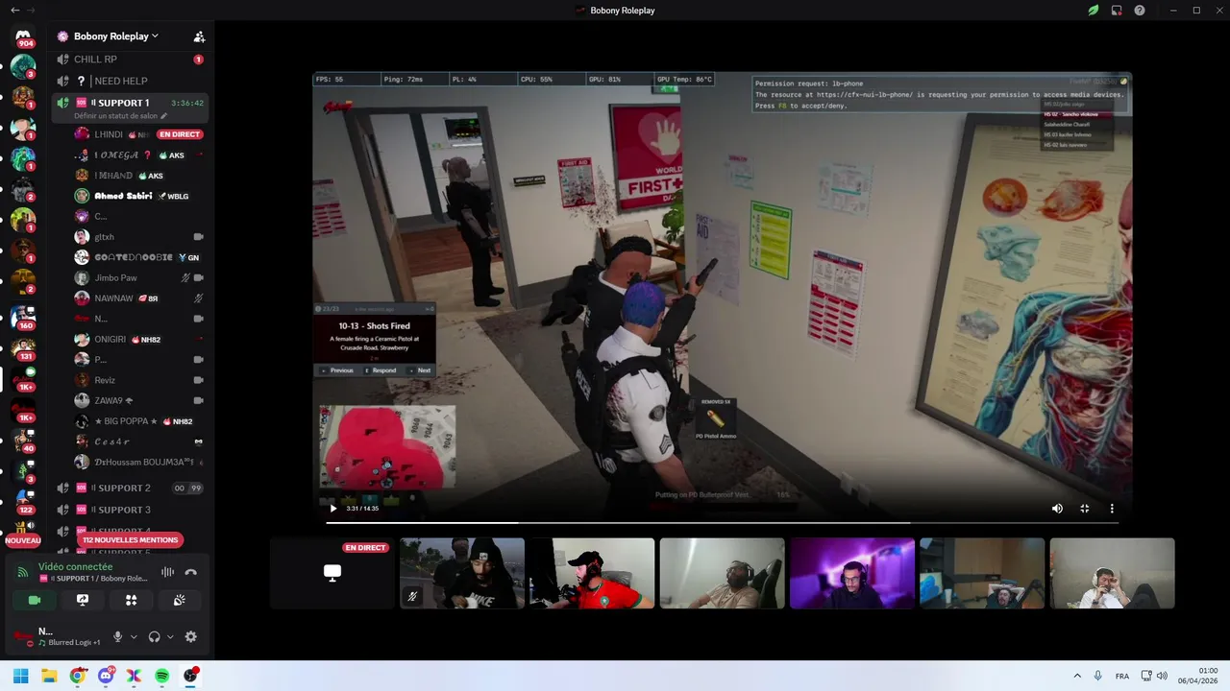Open File Explorer from taskbar
This screenshot has height=691, width=1230.
coord(49,676)
